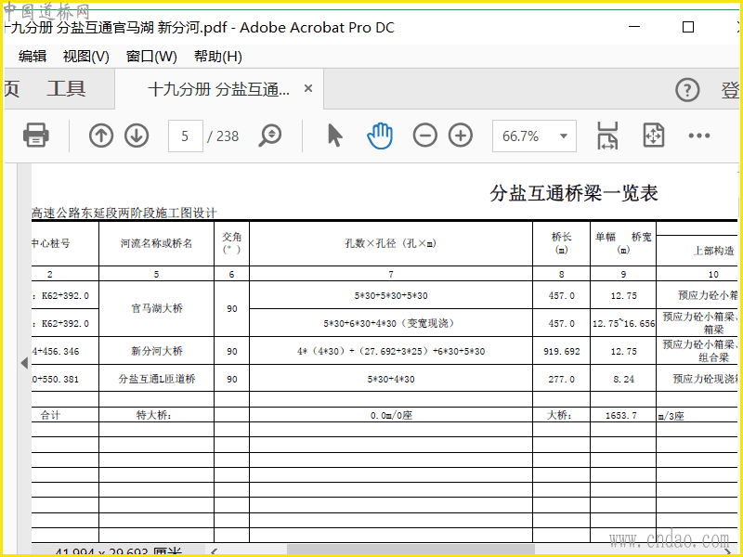743x557 pixels.
Task: Activate the Hand pan tool
Action: pyautogui.click(x=380, y=136)
